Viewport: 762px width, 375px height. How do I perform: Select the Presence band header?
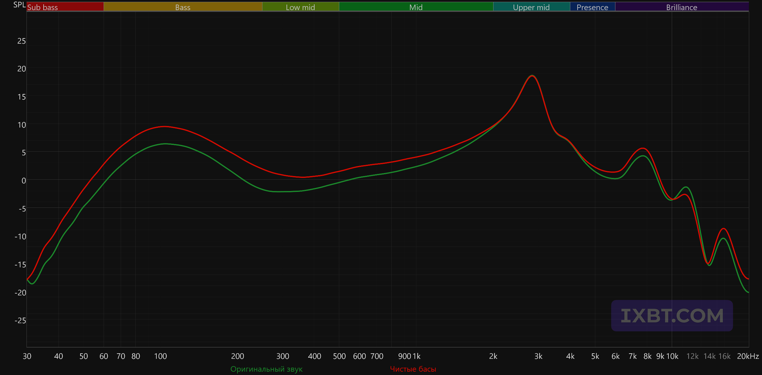pyautogui.click(x=592, y=7)
